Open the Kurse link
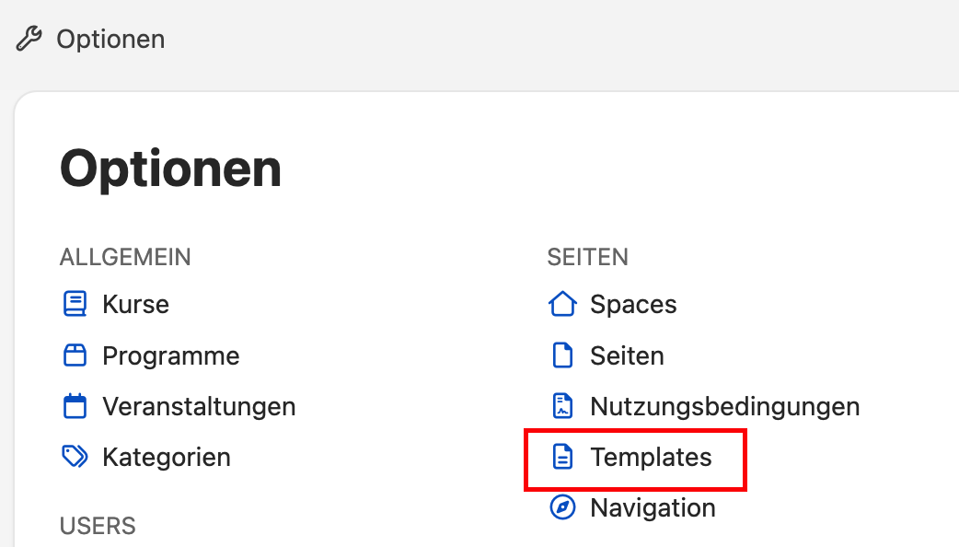 (136, 304)
